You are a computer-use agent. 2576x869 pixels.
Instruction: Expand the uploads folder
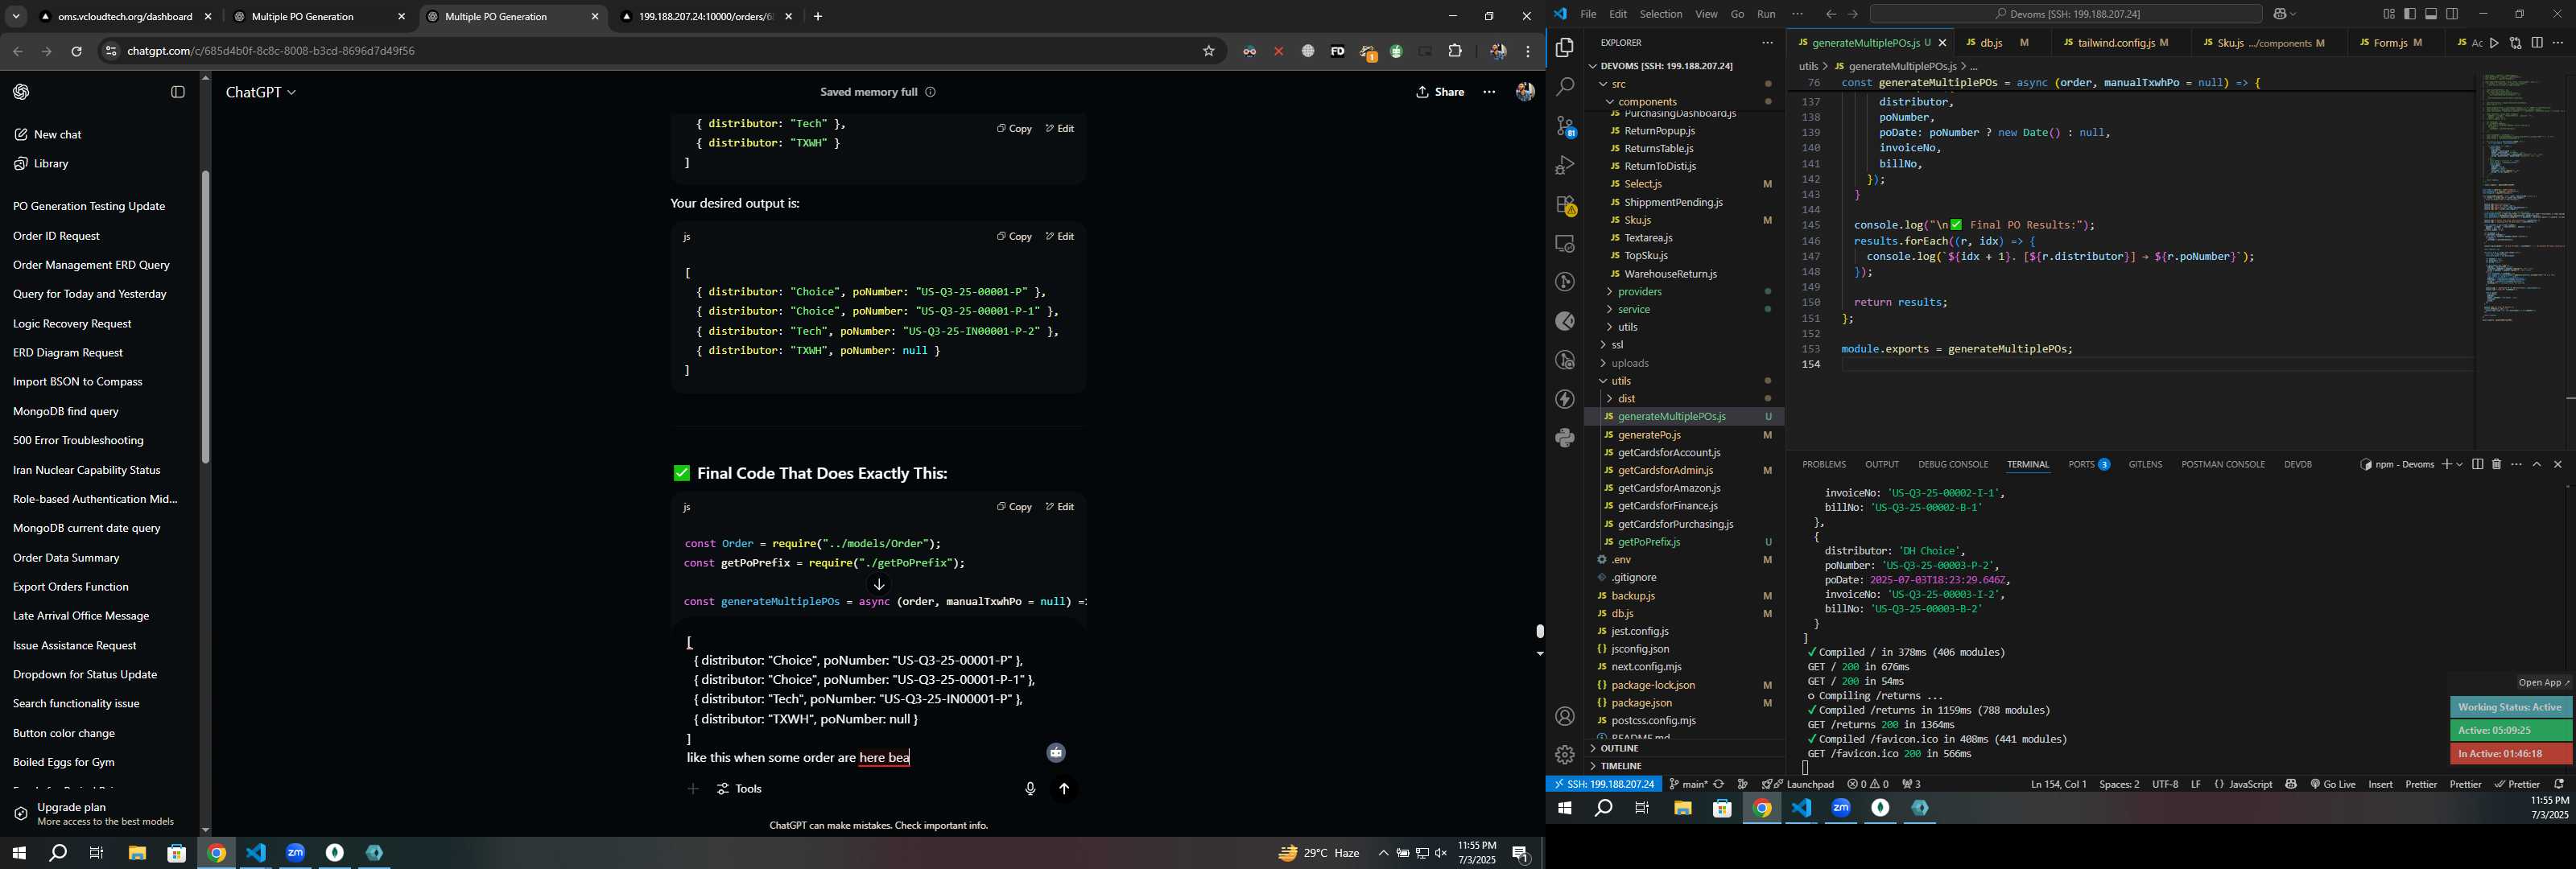click(x=1603, y=363)
